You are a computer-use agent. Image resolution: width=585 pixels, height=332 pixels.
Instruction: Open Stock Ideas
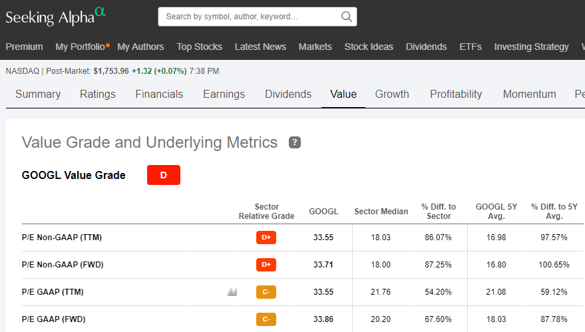369,47
